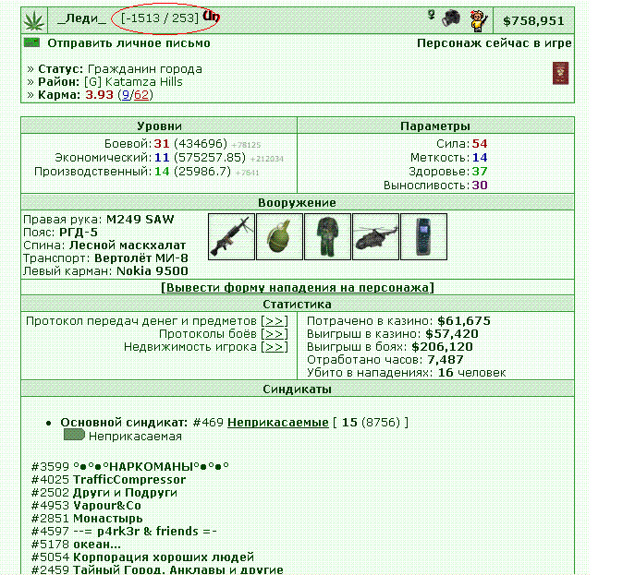The width and height of the screenshot is (635, 575).
Task: Click the Здоровье value 37
Action: tap(480, 172)
